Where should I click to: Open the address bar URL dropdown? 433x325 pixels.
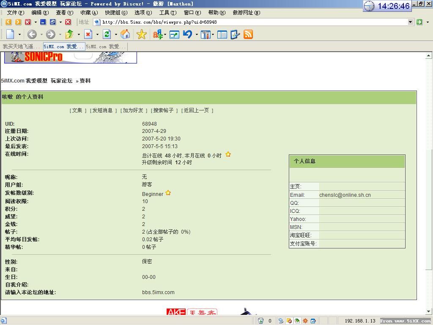click(410, 22)
